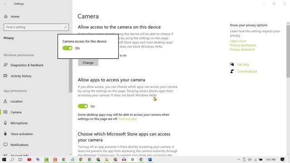This screenshot has height=163, width=290.
Task: Click the battery tray icon
Action: tap(261, 159)
